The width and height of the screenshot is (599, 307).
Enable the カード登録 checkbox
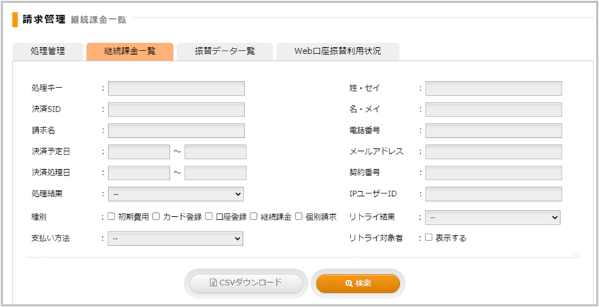pyautogui.click(x=156, y=217)
